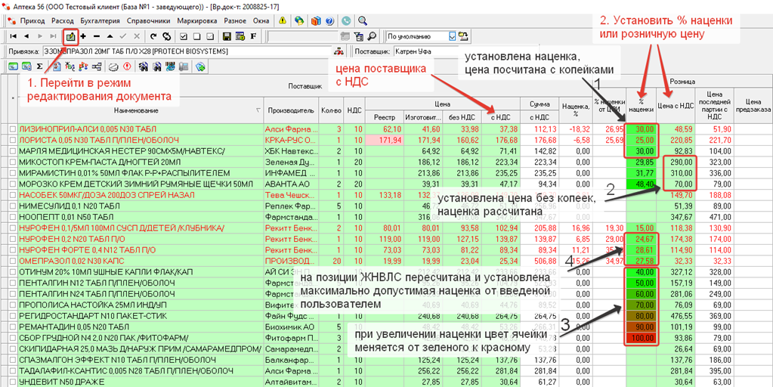Select row СПАЗМАЛГОН ЭФФЕКТ N10
This screenshot has height=387, width=773.
pyautogui.click(x=385, y=359)
